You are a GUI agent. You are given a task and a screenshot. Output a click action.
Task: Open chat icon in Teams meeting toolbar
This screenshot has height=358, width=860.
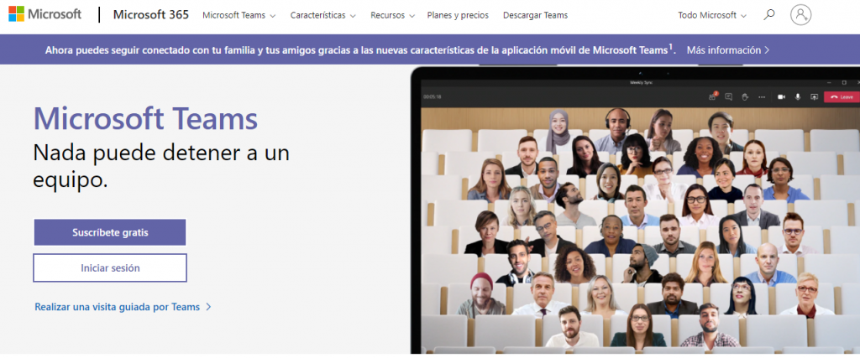click(728, 97)
